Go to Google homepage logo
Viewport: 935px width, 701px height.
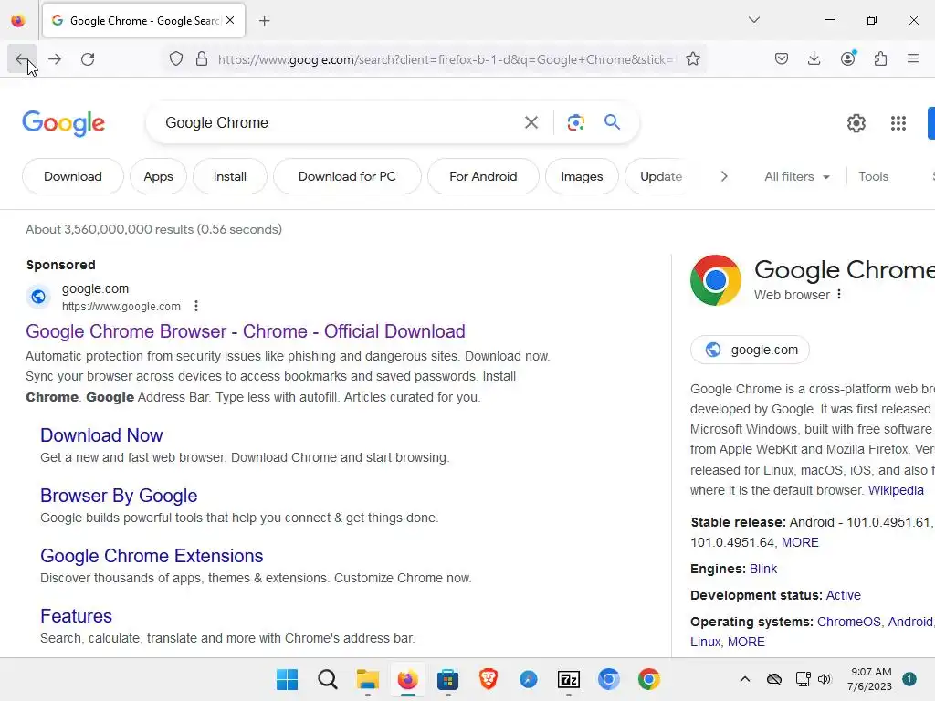tap(63, 123)
